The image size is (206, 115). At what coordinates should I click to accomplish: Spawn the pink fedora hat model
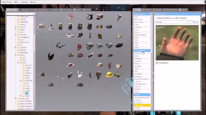pyautogui.click(x=70, y=65)
